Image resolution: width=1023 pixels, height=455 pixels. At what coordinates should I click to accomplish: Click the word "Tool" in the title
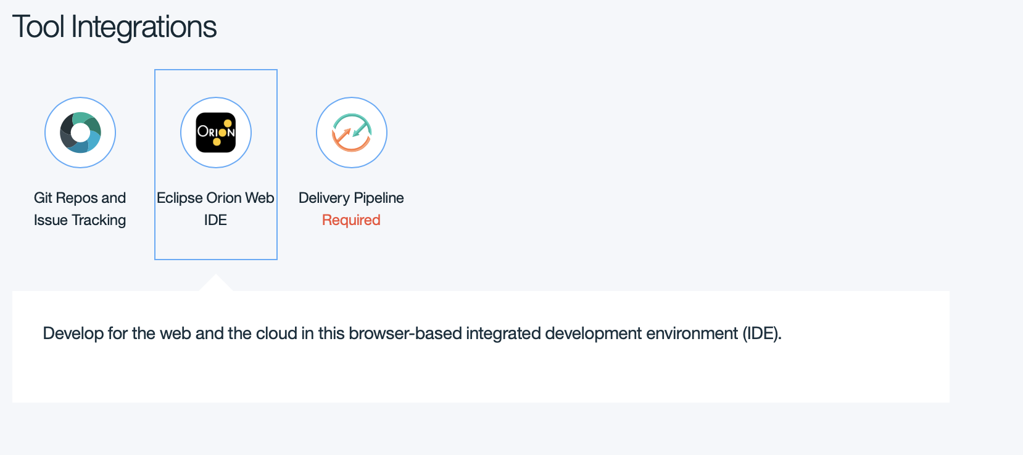coord(38,27)
